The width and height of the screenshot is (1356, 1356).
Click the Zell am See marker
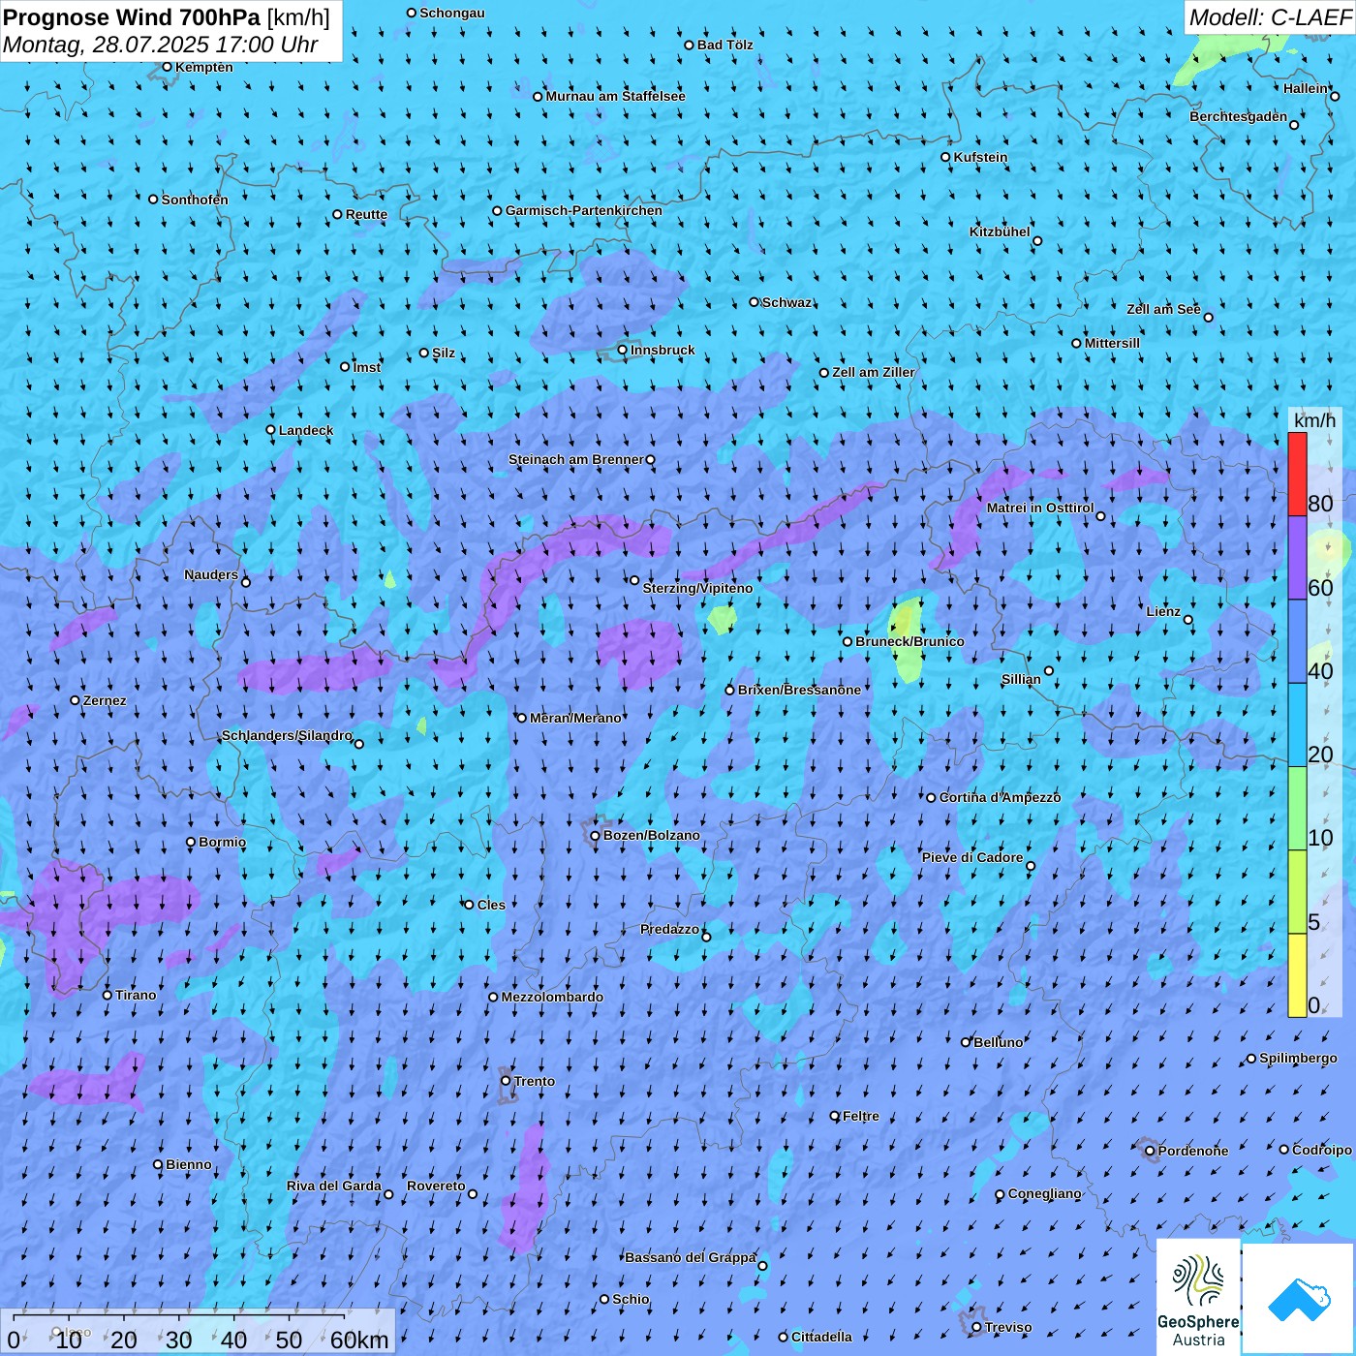click(x=1208, y=317)
